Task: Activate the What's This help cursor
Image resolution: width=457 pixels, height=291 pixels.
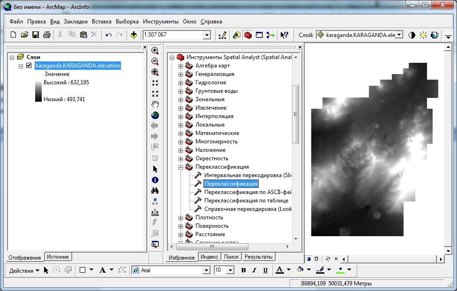Action: [284, 35]
